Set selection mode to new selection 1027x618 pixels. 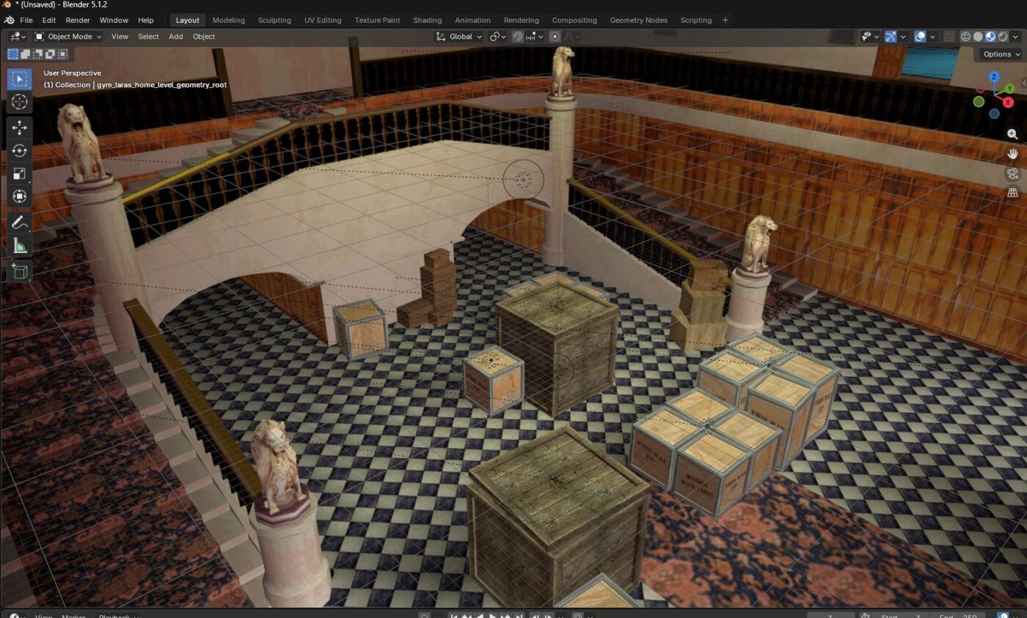[12, 54]
